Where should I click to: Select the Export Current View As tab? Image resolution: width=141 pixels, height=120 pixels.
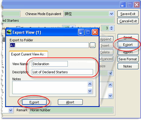(28, 54)
